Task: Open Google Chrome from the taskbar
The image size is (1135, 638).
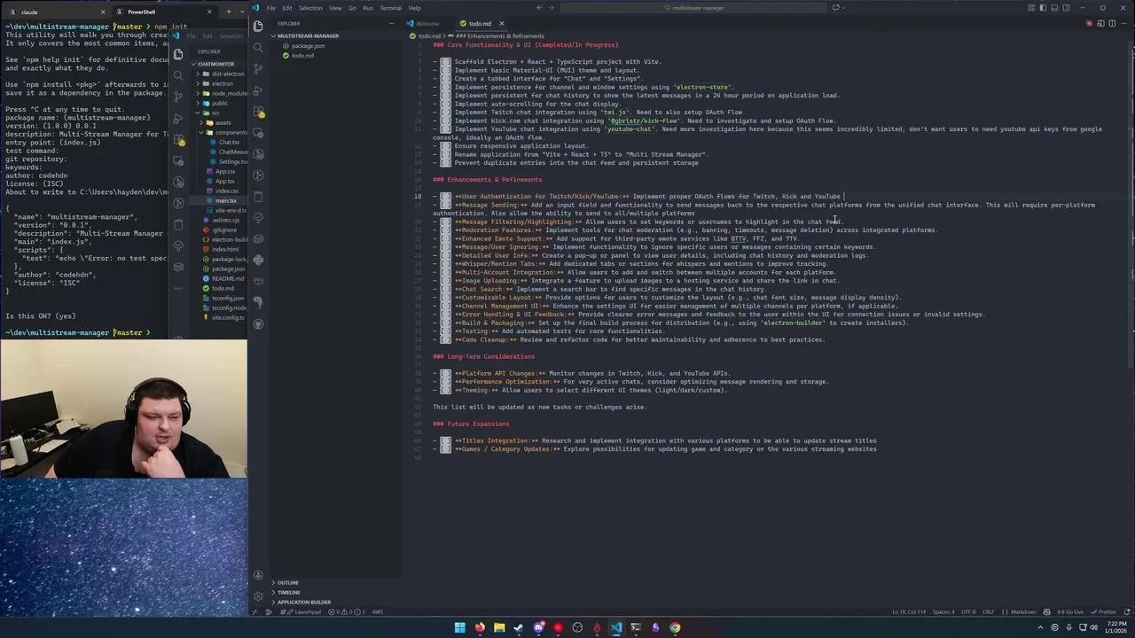Action: point(675,627)
